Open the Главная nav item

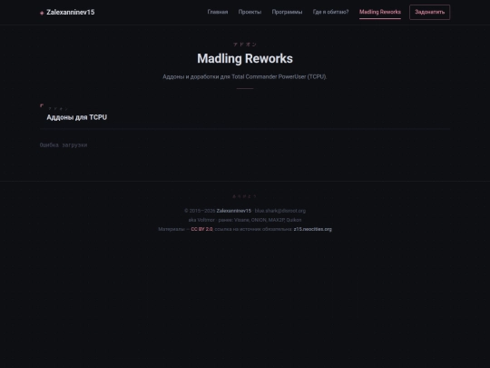coord(218,12)
